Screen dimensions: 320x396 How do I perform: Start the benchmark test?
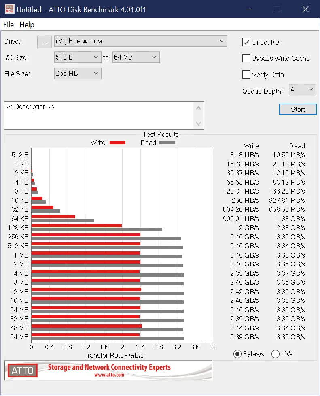[x=298, y=109]
